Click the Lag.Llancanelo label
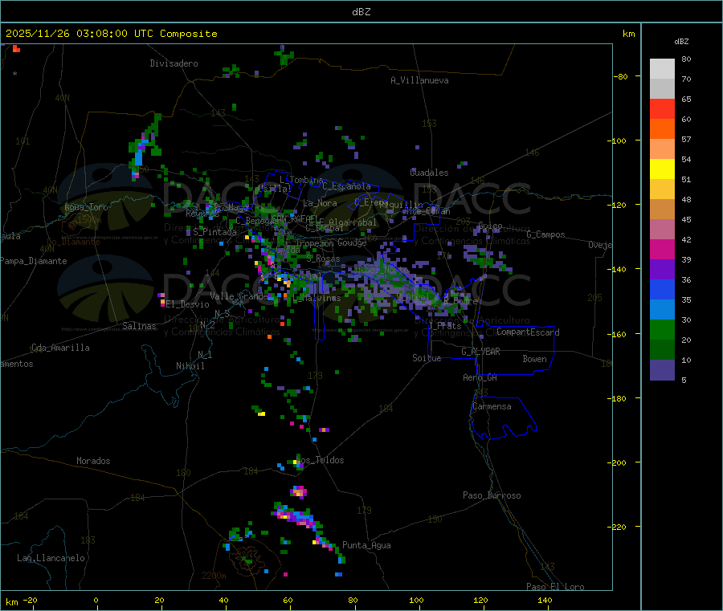Viewport: 723px width, 611px height. coord(51,558)
